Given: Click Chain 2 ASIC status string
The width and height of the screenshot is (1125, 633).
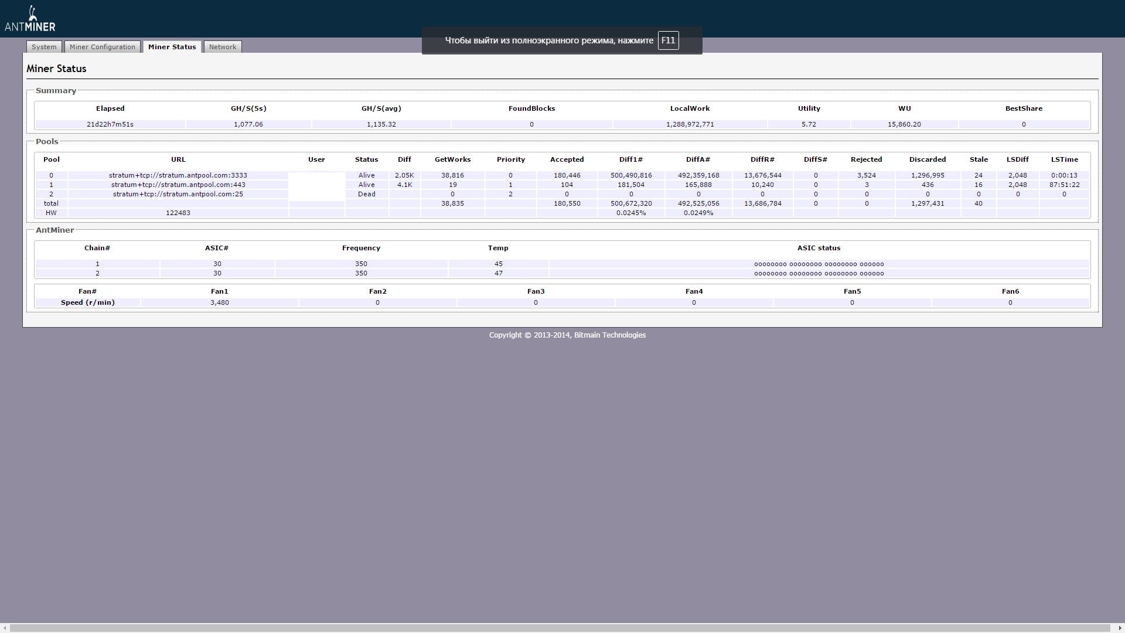Looking at the screenshot, I should (819, 274).
